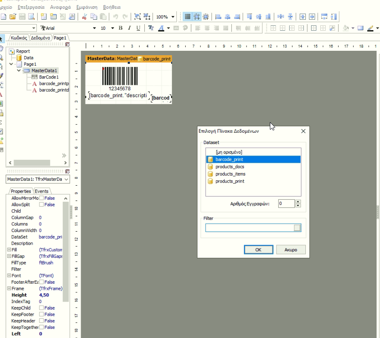
Task: Click the OK button in dialog
Action: pyautogui.click(x=258, y=250)
